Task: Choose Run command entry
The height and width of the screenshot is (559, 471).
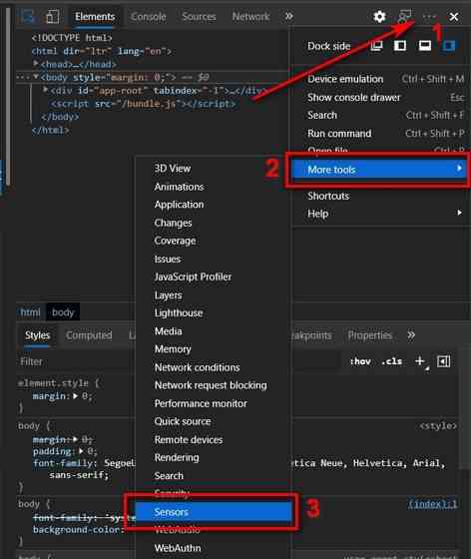Action: [380, 134]
